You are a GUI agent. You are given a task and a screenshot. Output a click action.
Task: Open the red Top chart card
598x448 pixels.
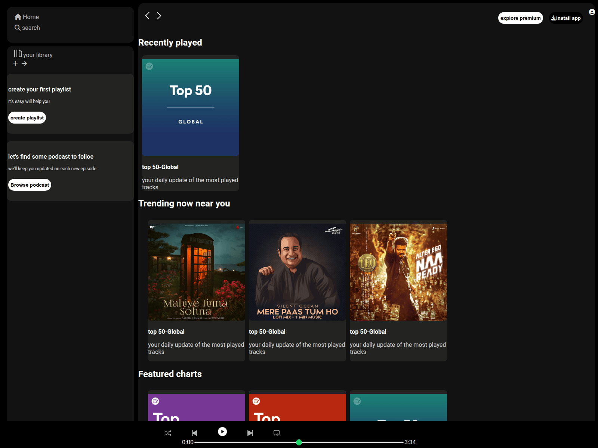click(298, 407)
